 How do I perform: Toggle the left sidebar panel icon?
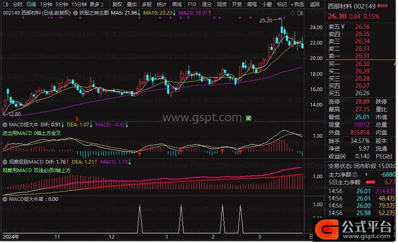click(x=6, y=4)
